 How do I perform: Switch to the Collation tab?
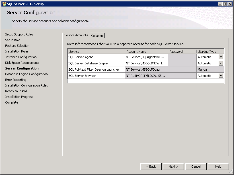(97, 36)
